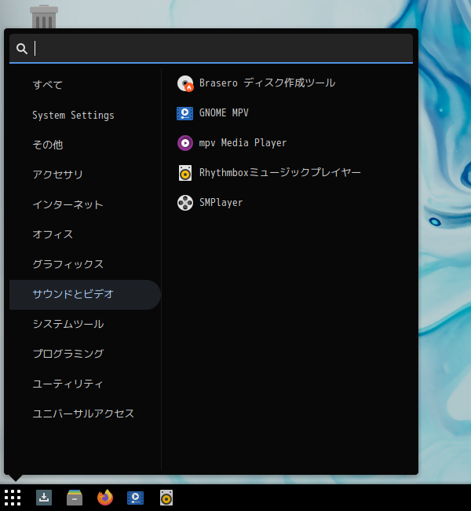The width and height of the screenshot is (471, 511).
Task: Open the ユニバーサルアクセス category
Action: click(85, 414)
